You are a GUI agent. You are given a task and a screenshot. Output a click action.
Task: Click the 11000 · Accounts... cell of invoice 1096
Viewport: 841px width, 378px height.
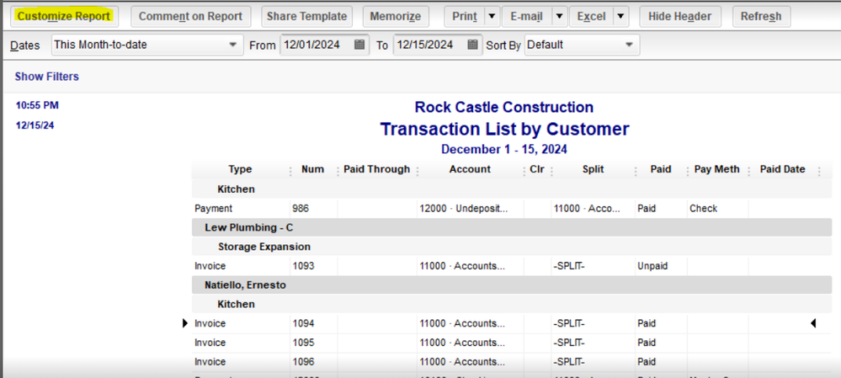click(x=462, y=362)
